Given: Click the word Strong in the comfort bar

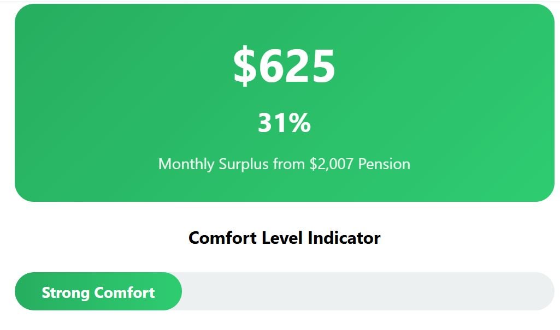Looking at the screenshot, I should click(x=66, y=292).
